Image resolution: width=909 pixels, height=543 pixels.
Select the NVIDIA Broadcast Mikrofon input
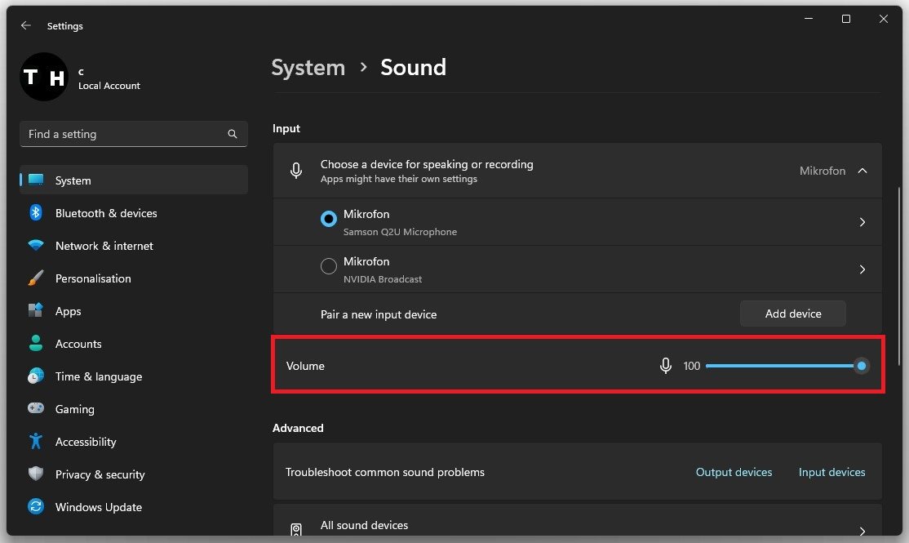tap(328, 266)
